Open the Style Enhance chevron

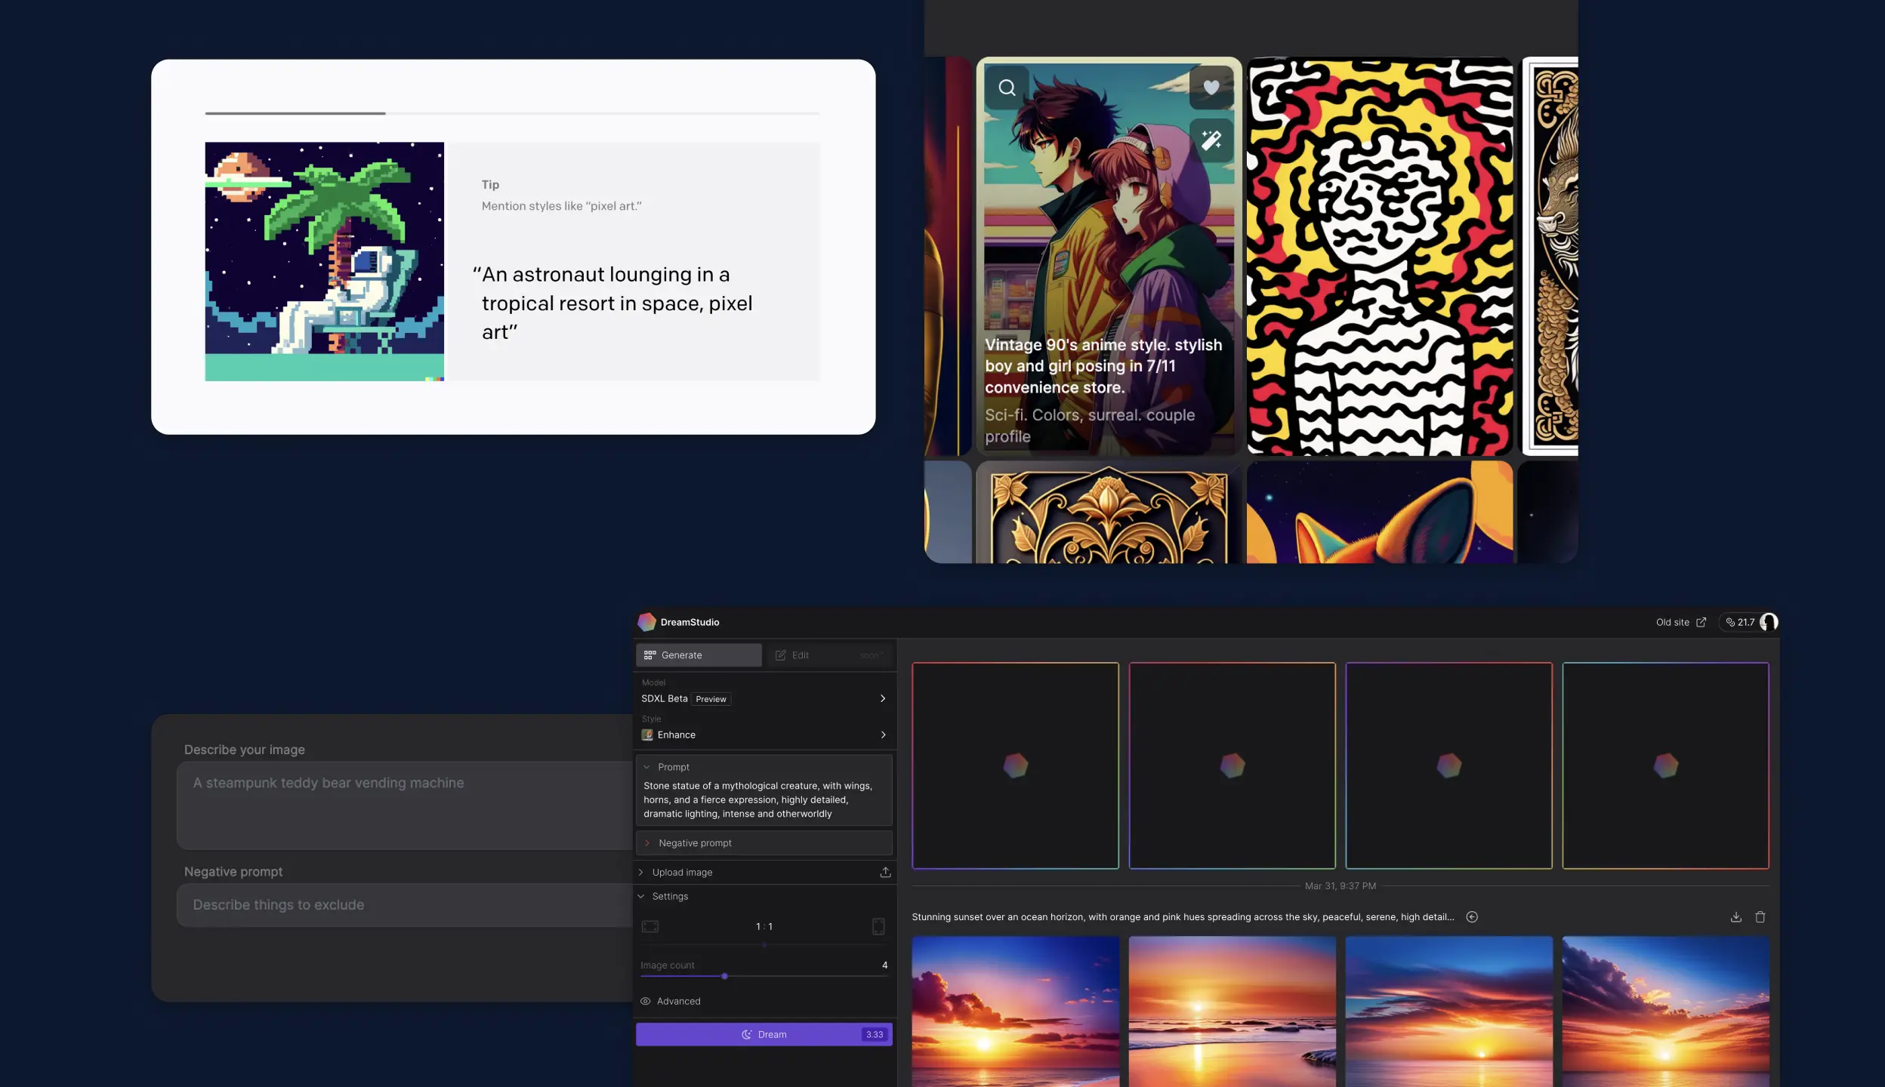(883, 734)
